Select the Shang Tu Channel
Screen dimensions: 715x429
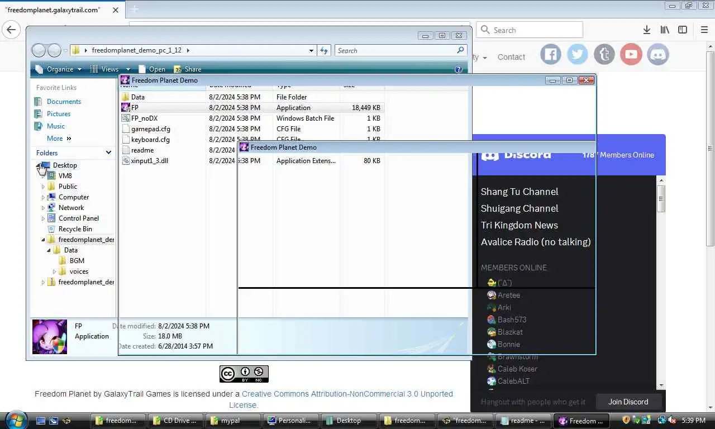(519, 192)
